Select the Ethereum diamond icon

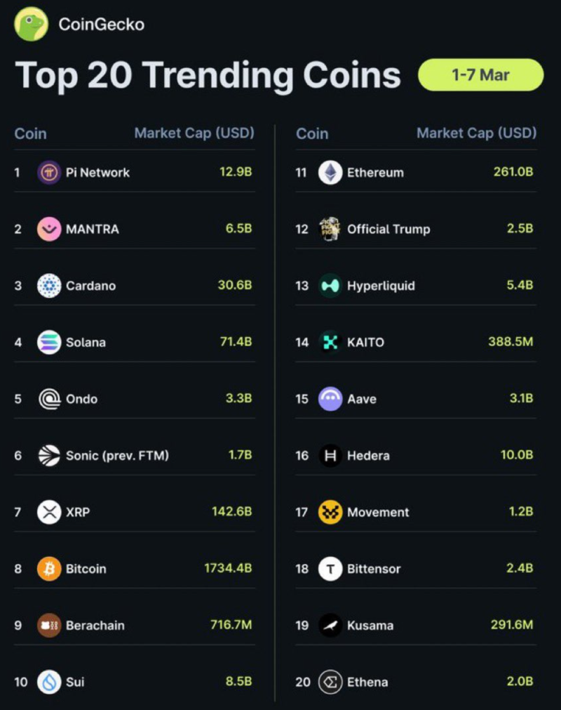(330, 172)
